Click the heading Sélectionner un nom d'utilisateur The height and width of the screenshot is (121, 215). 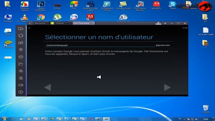(99, 37)
